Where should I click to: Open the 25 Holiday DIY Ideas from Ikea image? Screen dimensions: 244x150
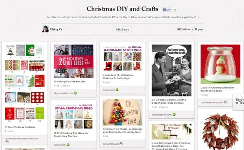74,61
